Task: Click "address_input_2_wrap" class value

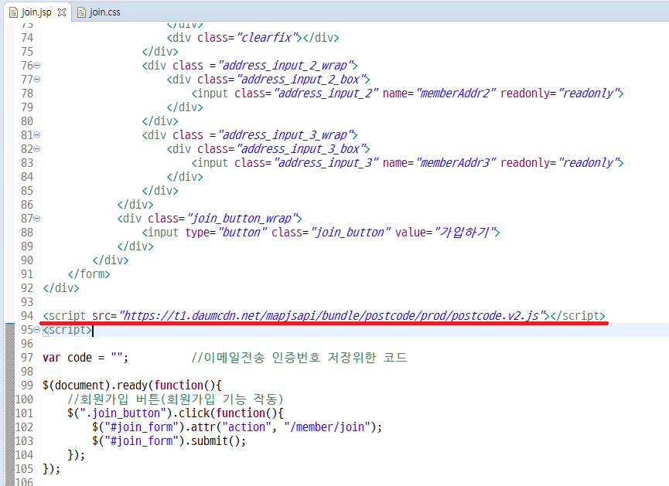Action: [285, 65]
